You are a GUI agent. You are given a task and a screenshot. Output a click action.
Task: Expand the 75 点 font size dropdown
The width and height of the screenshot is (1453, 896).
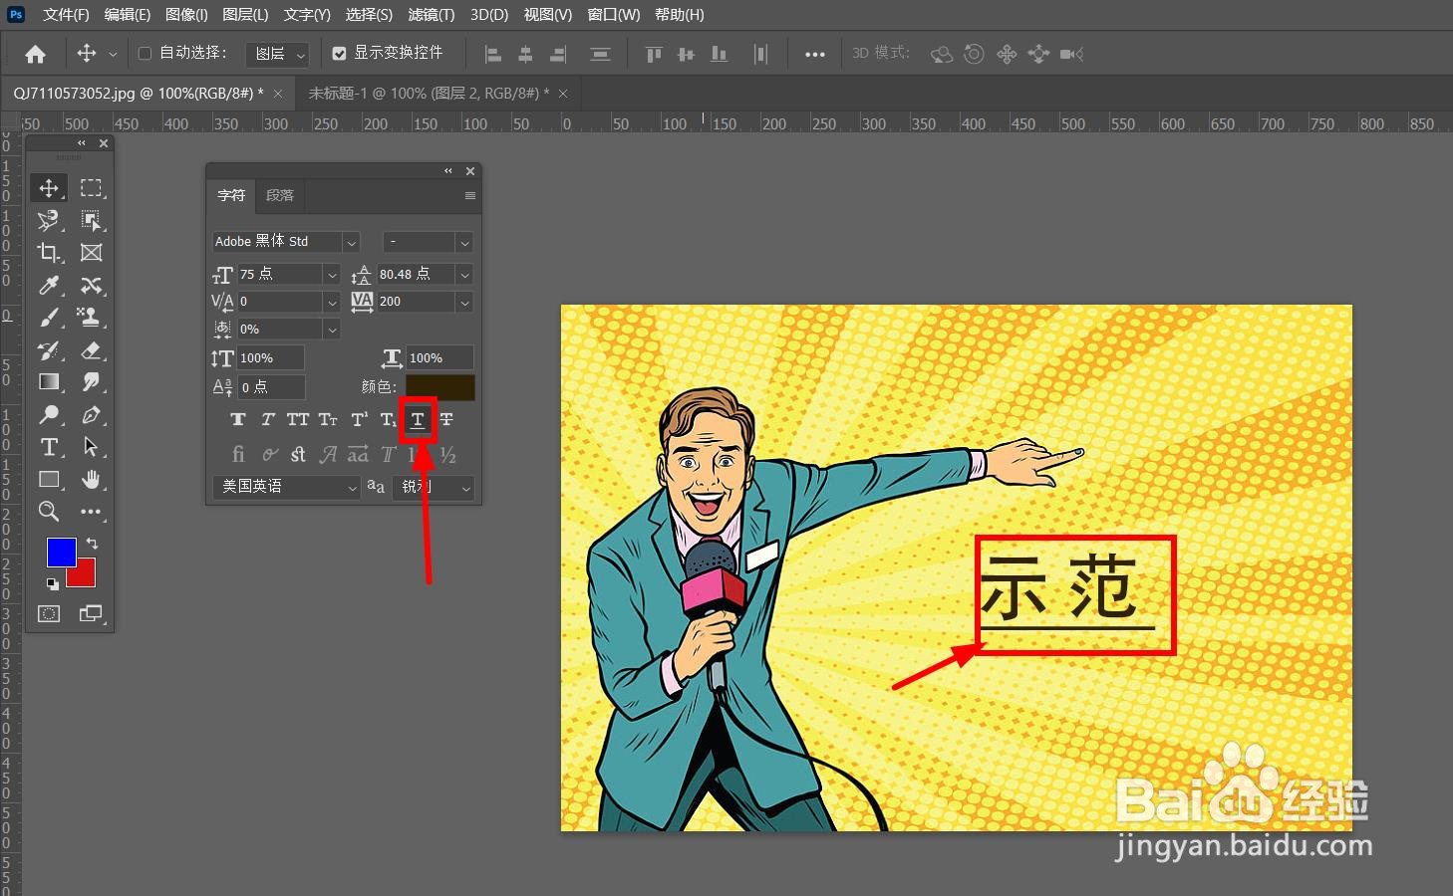(x=332, y=274)
